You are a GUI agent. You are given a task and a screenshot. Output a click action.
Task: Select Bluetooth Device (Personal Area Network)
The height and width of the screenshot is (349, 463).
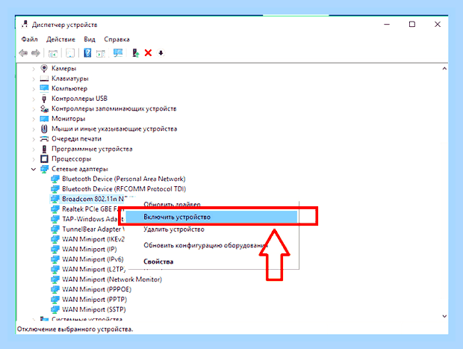[123, 179]
